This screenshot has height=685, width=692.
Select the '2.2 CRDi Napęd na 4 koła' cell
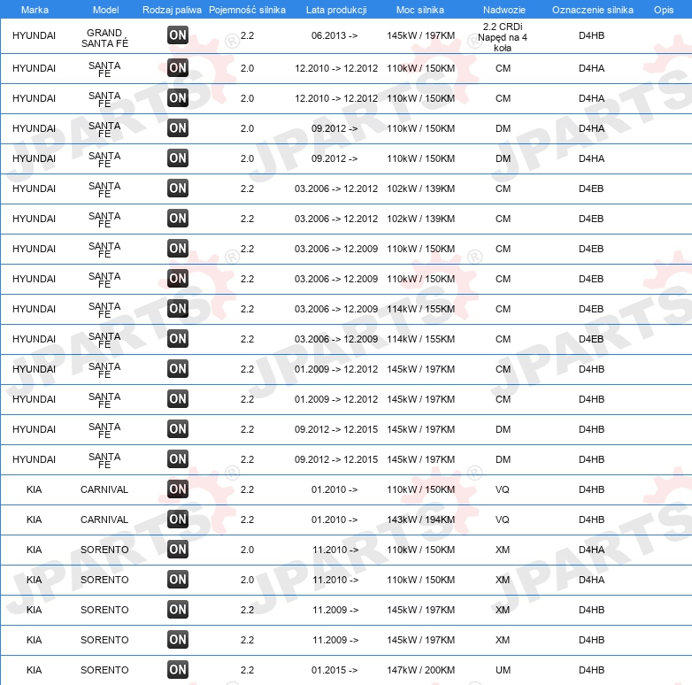[x=503, y=37]
